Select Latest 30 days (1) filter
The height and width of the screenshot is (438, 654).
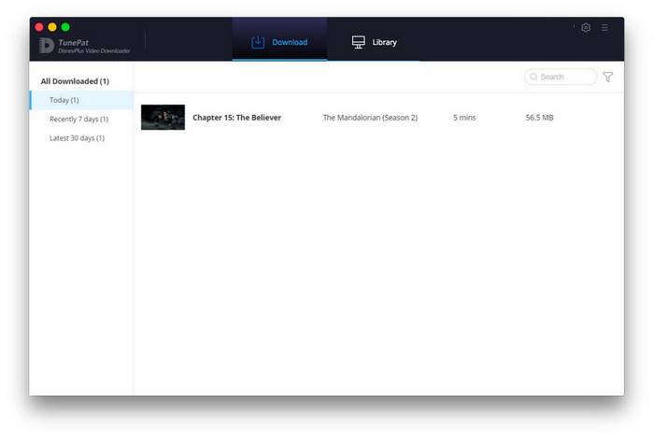coord(78,138)
